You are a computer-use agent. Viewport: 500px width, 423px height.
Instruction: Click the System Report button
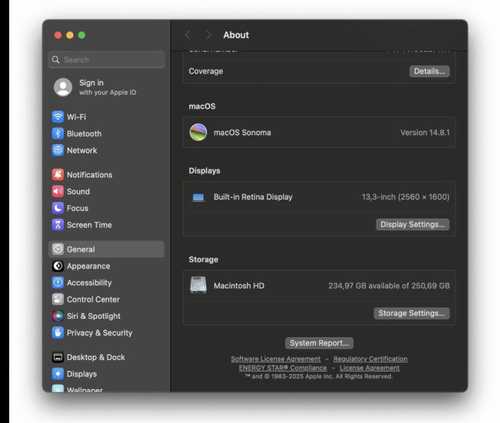[319, 343]
